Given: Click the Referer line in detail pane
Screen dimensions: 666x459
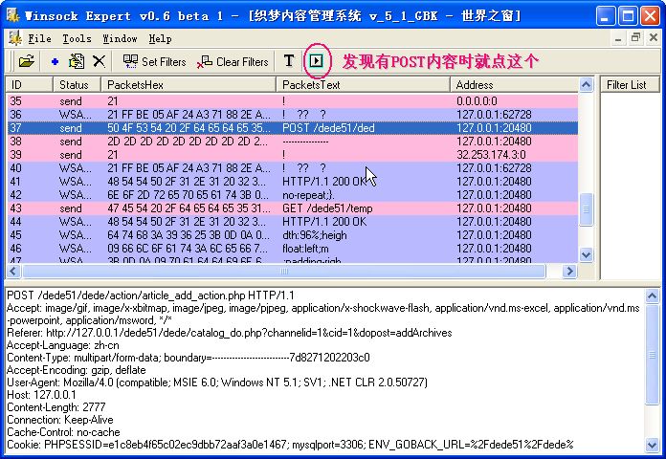Looking at the screenshot, I should [x=230, y=333].
